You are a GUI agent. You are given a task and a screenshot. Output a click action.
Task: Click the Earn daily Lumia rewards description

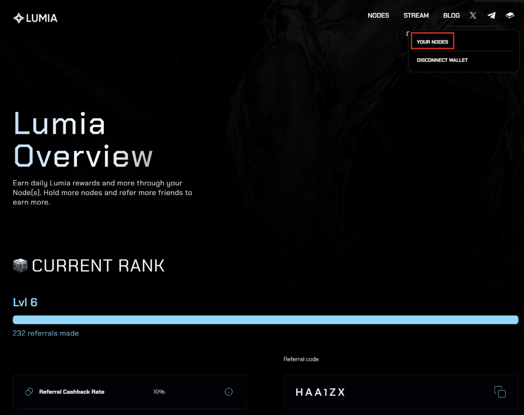pos(102,192)
